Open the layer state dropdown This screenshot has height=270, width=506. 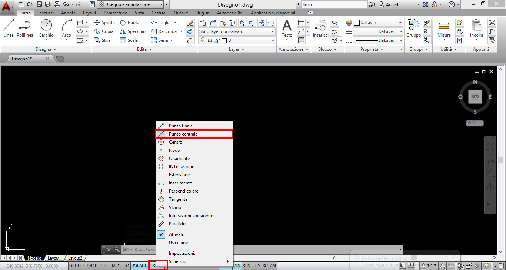point(237,31)
